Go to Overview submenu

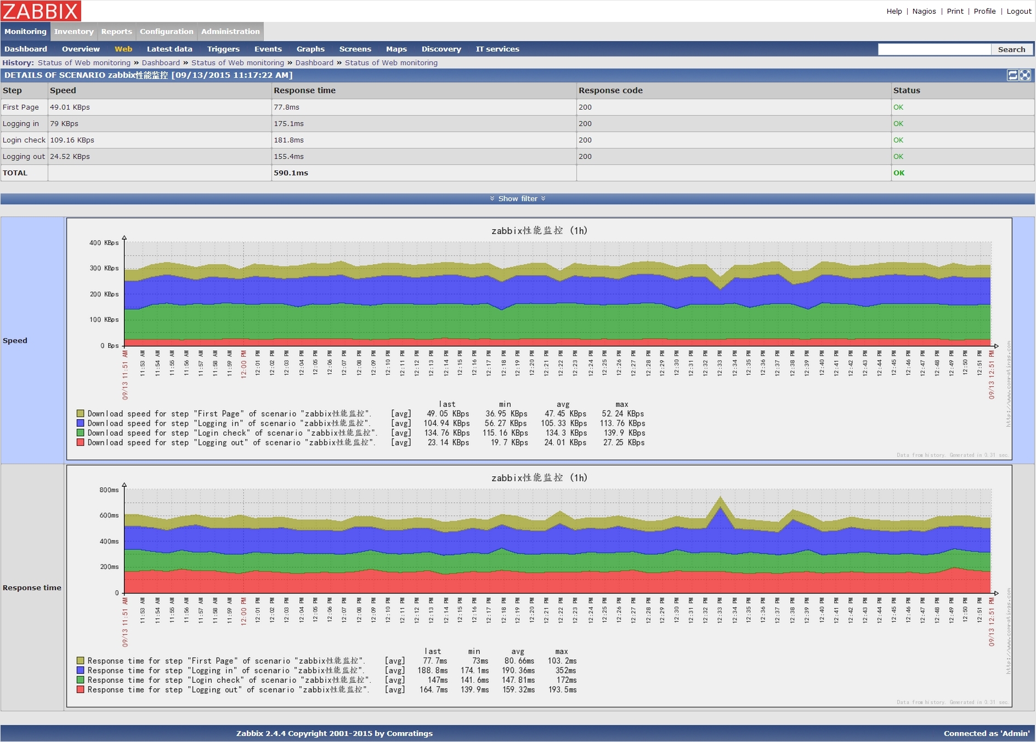(x=81, y=49)
